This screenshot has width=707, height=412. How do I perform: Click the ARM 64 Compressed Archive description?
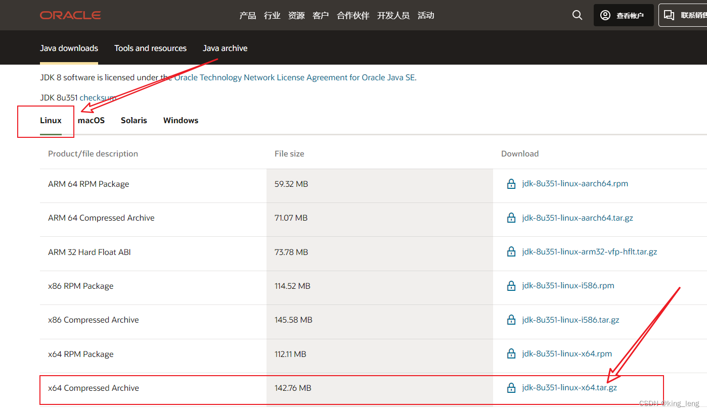101,218
